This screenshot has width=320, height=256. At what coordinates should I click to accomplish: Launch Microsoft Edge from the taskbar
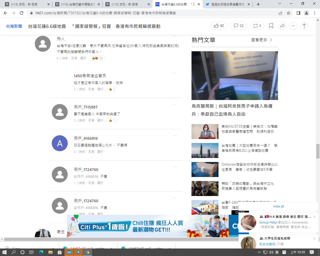click(41, 252)
